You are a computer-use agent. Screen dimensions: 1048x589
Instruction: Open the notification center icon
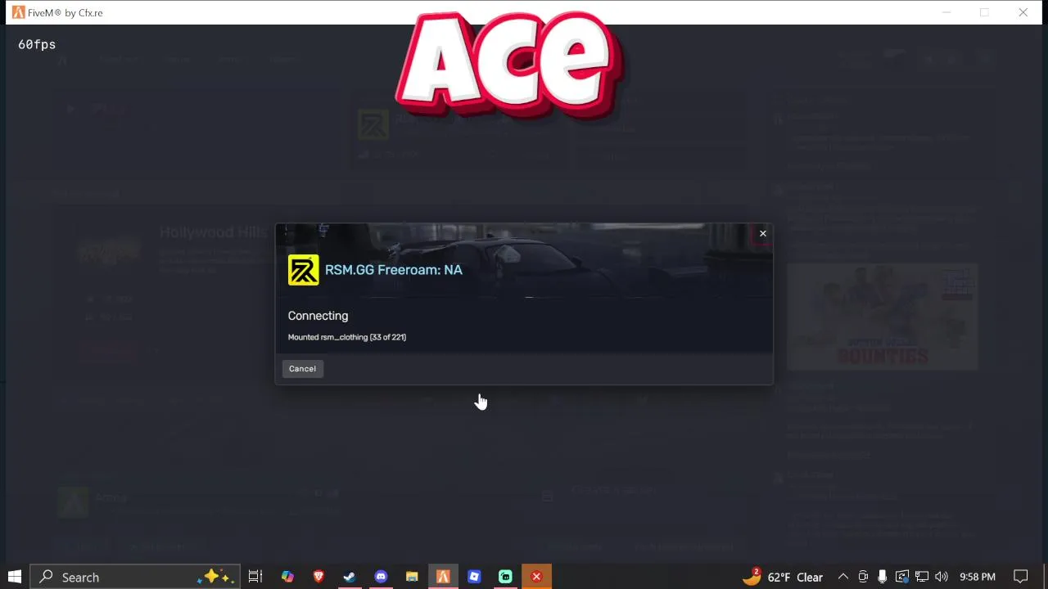[1020, 577]
